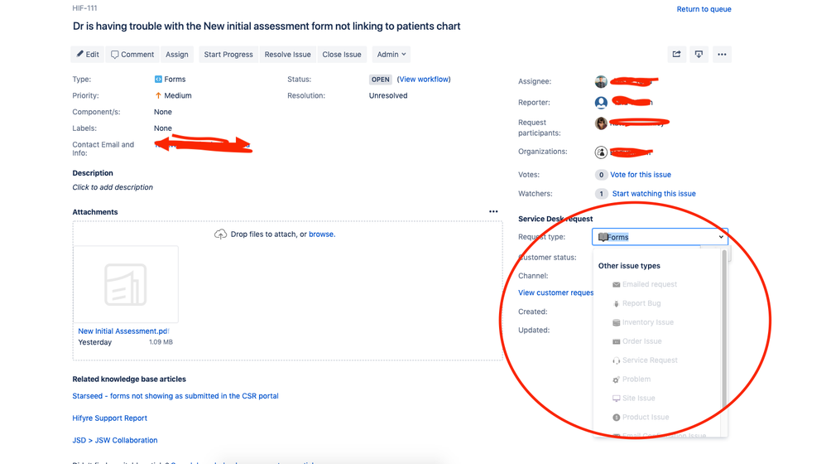Image resolution: width=826 pixels, height=464 pixels.
Task: Open the Attachments ellipsis menu
Action: point(493,211)
